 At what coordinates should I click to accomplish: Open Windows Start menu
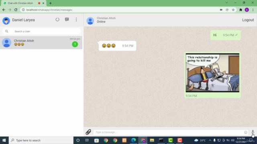tap(4, 140)
